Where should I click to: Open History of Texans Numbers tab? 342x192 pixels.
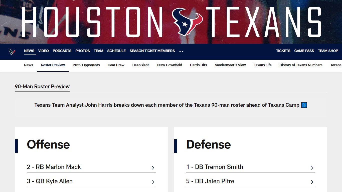pyautogui.click(x=301, y=65)
